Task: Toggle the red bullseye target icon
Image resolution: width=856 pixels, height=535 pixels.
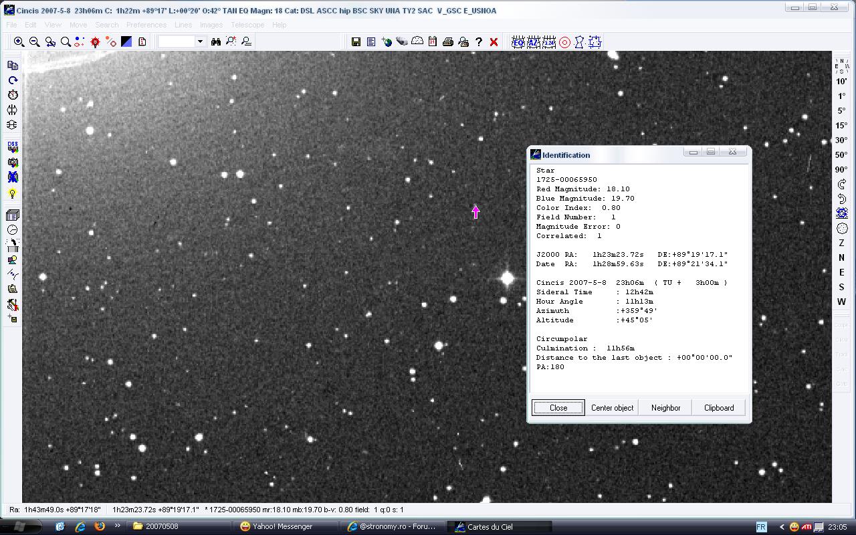Action: tap(564, 42)
